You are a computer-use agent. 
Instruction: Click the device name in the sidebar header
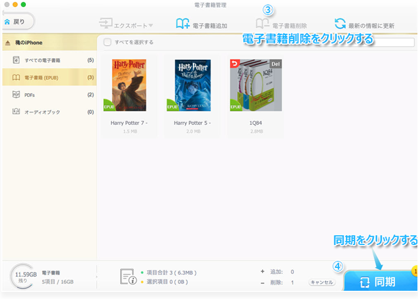pos(29,43)
